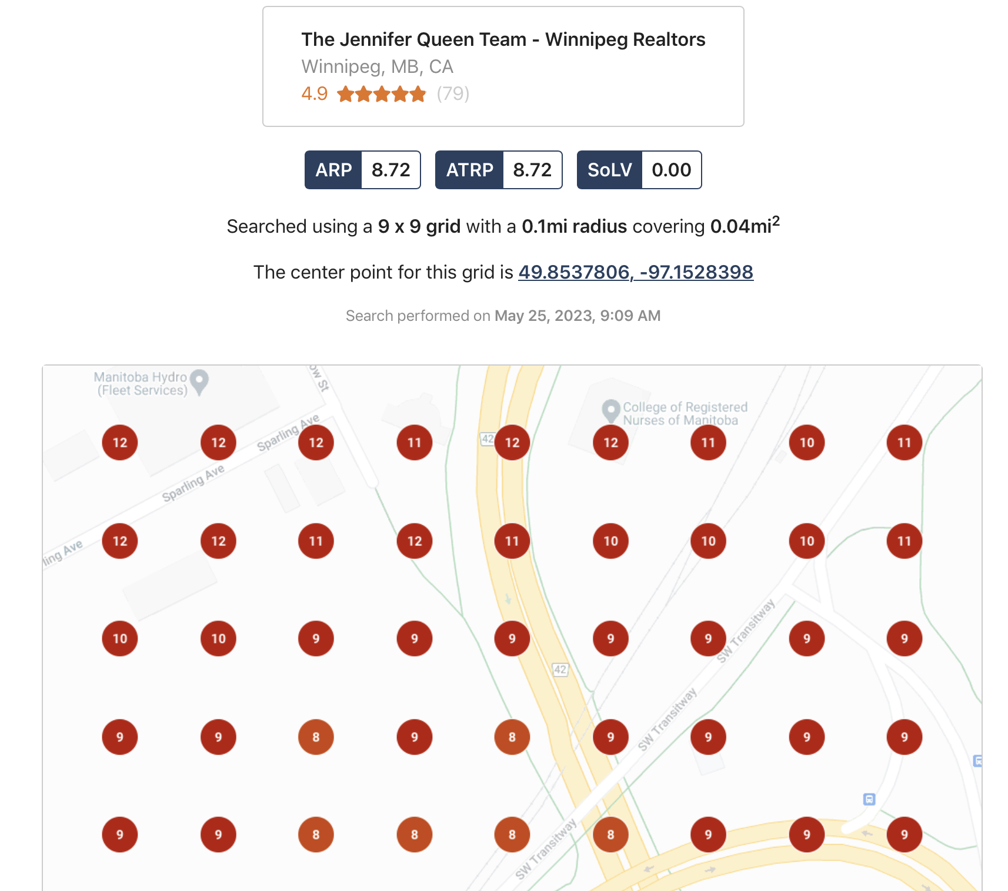This screenshot has width=1008, height=891.
Task: Click the Winnipeg, MB, CA location text
Action: [377, 66]
